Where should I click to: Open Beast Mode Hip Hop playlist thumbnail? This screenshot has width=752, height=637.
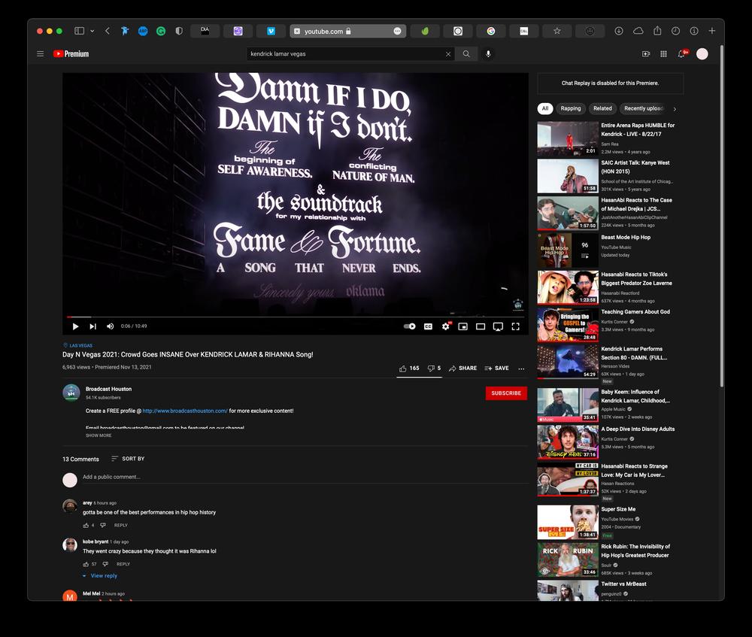click(567, 250)
